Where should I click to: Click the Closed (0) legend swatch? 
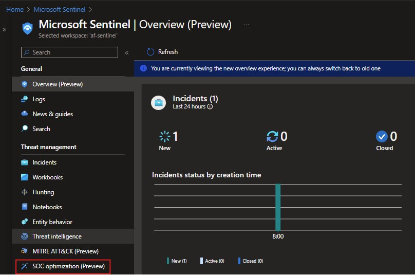pyautogui.click(x=239, y=261)
